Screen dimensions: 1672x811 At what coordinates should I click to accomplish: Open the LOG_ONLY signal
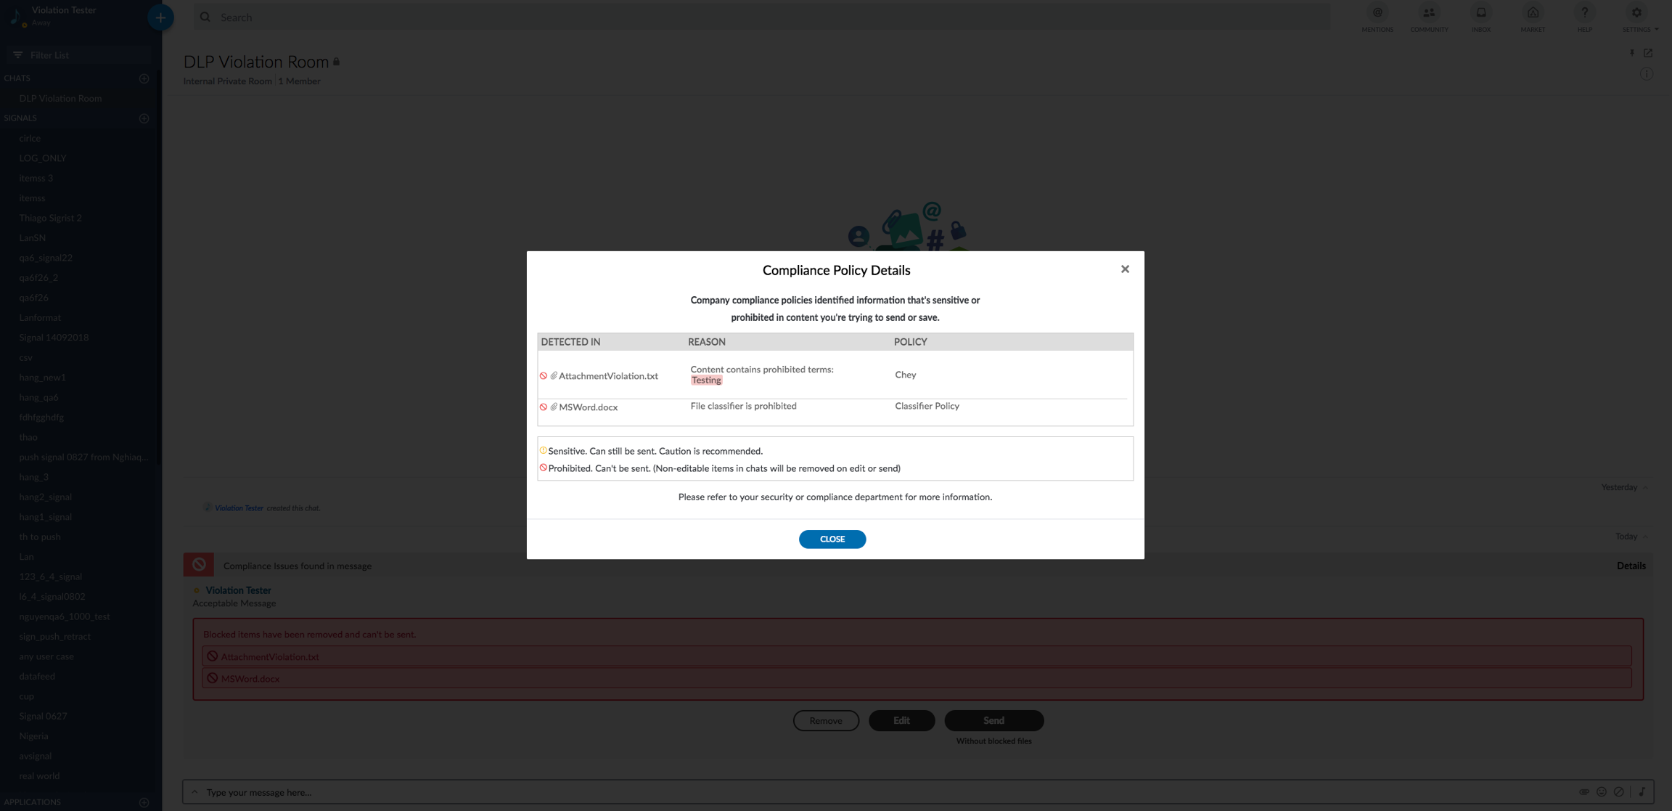point(43,158)
